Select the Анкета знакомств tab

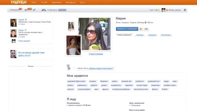tap(124, 35)
